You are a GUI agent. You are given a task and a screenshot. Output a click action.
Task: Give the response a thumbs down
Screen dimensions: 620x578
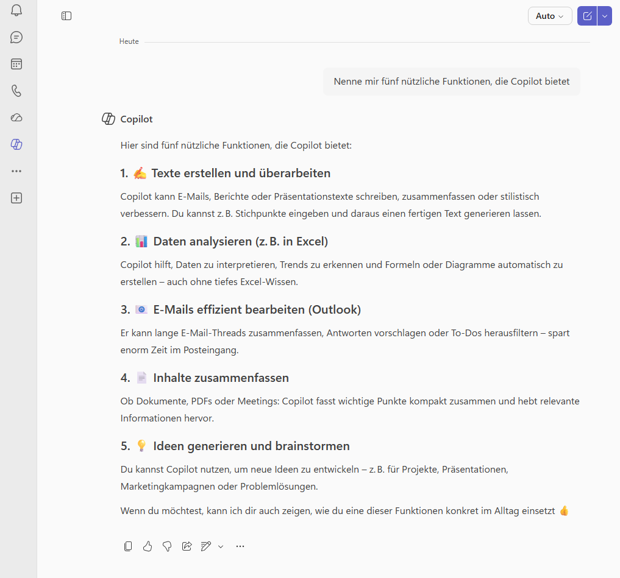[x=167, y=546]
